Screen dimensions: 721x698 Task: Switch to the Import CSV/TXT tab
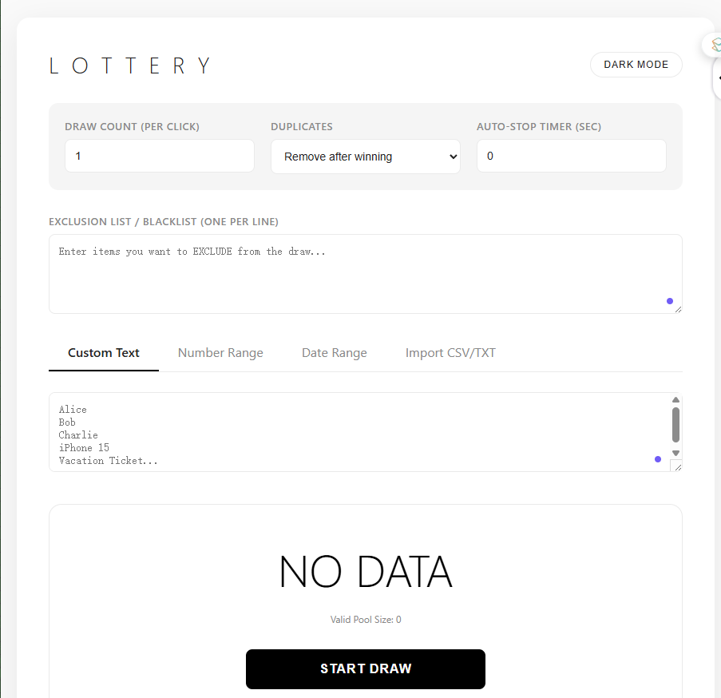click(450, 352)
